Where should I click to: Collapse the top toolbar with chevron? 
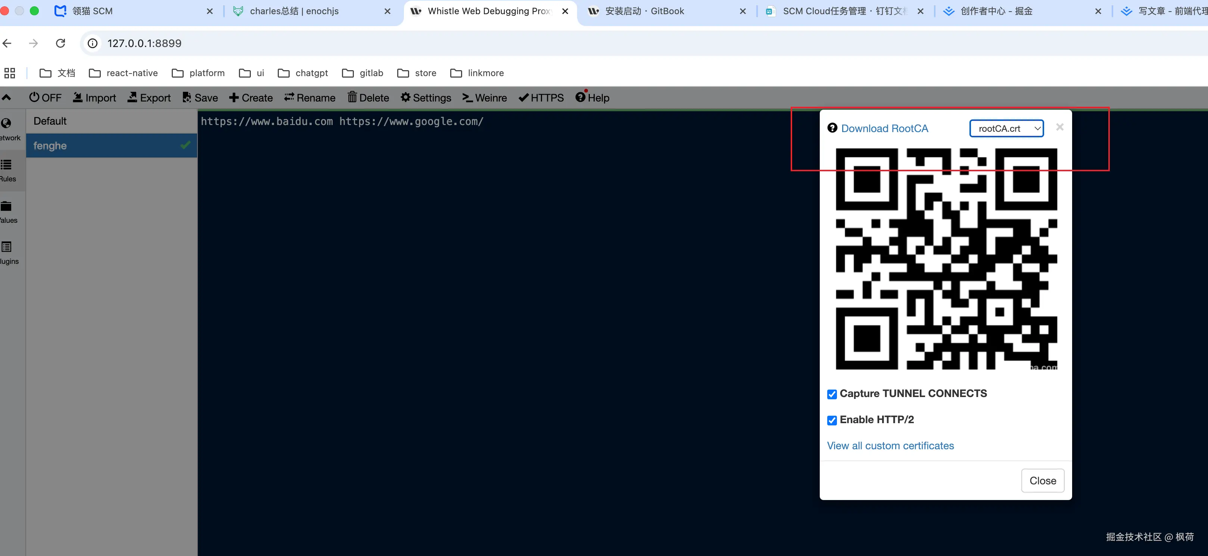[7, 97]
